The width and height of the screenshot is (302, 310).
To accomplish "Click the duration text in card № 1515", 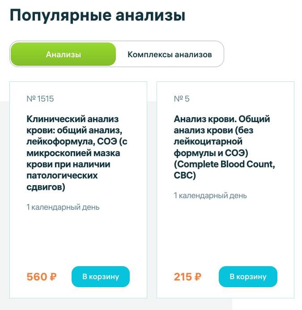I will coord(63,207).
